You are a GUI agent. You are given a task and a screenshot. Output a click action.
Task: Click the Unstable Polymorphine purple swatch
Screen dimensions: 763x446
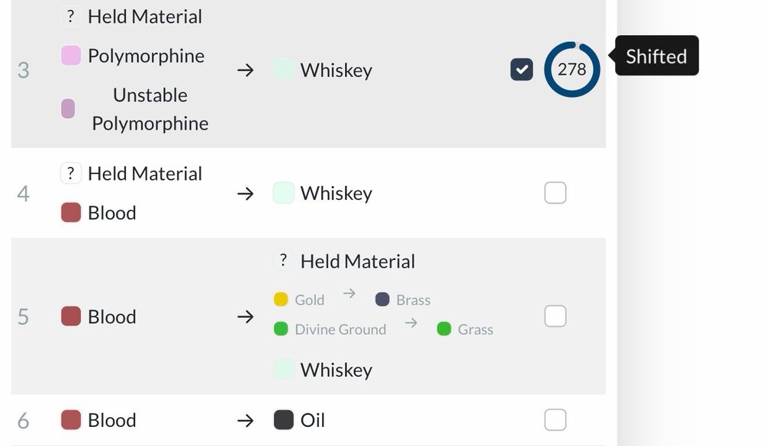pyautogui.click(x=68, y=108)
